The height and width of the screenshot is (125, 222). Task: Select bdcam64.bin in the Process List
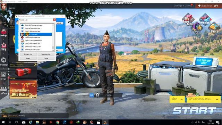[36, 41]
